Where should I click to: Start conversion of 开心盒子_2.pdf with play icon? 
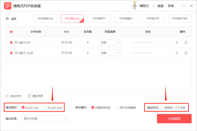pos(177,53)
